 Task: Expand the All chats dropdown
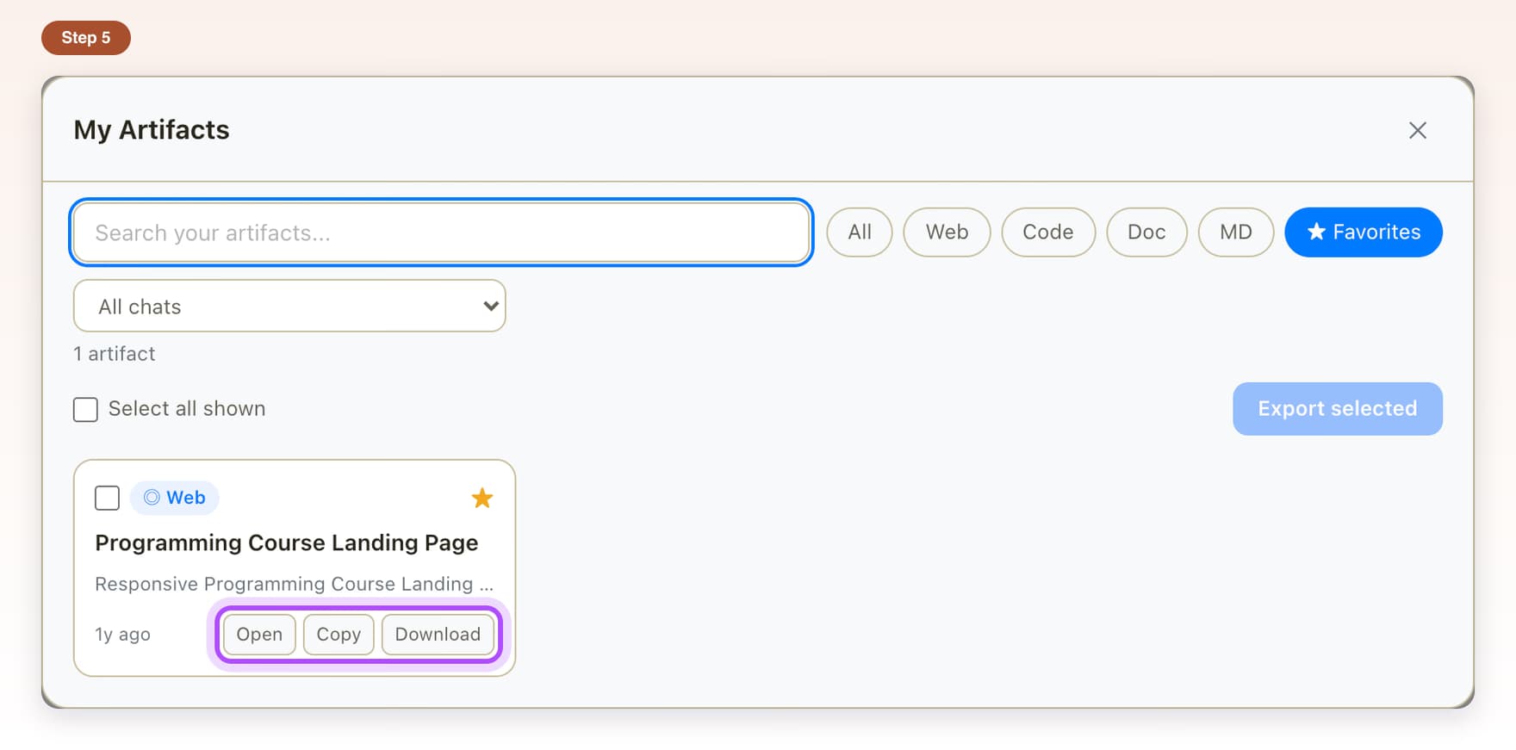click(289, 306)
